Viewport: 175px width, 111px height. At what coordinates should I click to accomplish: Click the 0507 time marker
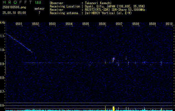click(x=119, y=24)
